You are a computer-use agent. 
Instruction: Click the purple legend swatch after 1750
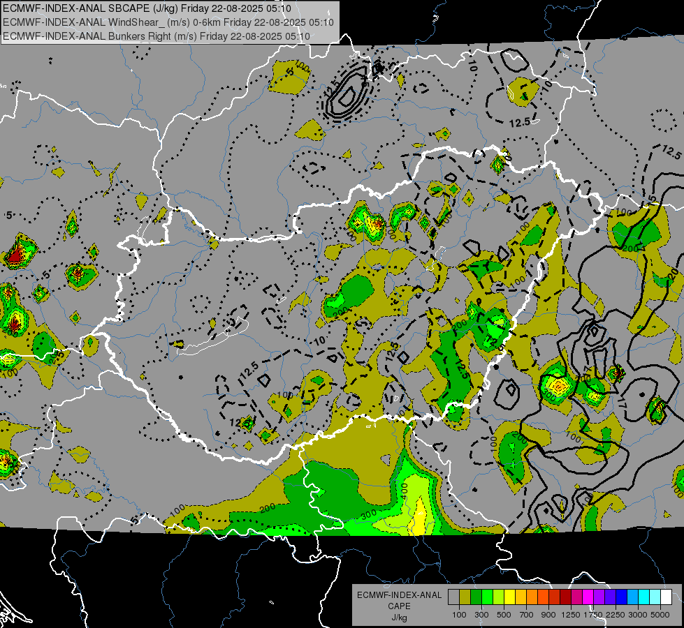[x=599, y=597]
